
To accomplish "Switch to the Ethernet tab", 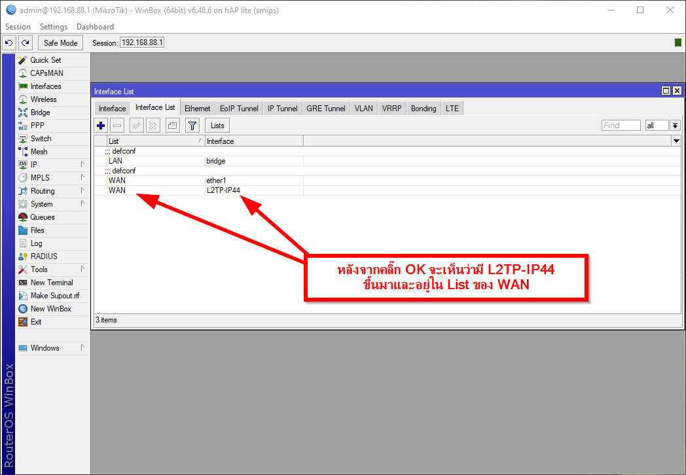I will (x=197, y=109).
